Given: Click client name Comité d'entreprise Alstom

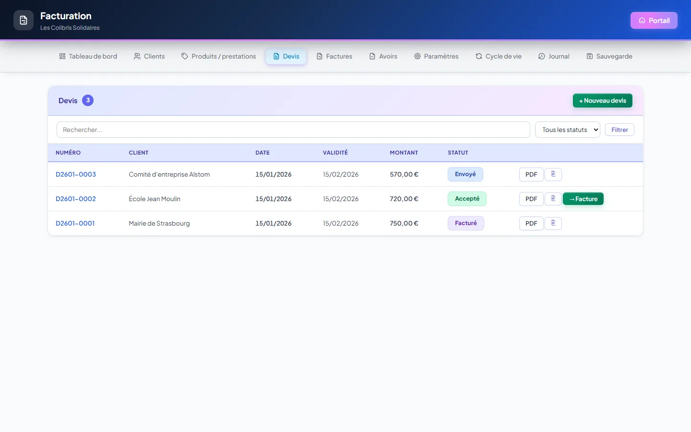Looking at the screenshot, I should tap(169, 174).
